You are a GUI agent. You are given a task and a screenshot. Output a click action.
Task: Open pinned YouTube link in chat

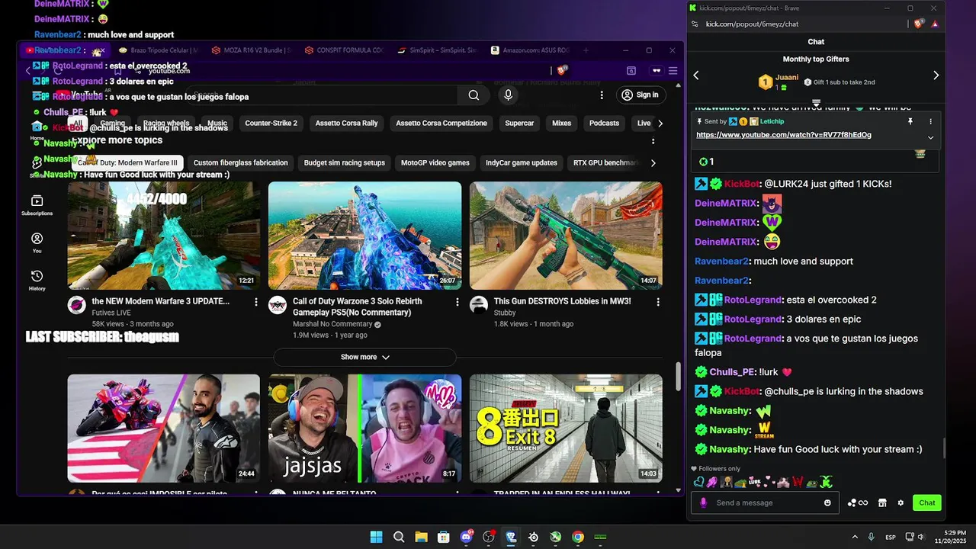784,135
